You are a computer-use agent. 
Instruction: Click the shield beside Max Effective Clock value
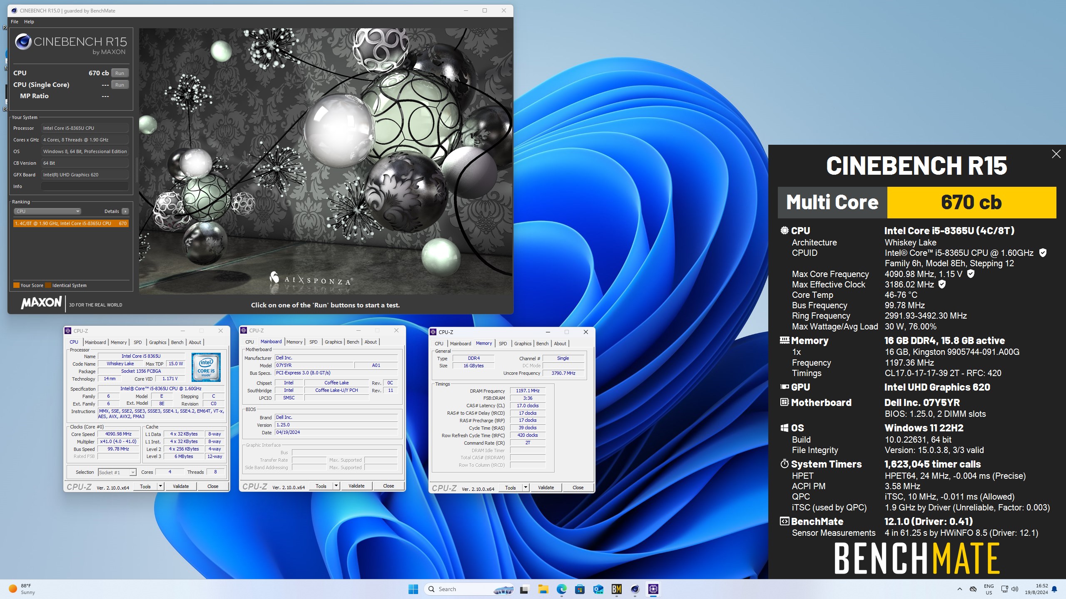pos(942,285)
